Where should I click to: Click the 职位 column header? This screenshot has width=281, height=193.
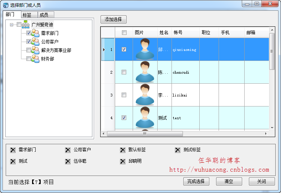[209, 32]
